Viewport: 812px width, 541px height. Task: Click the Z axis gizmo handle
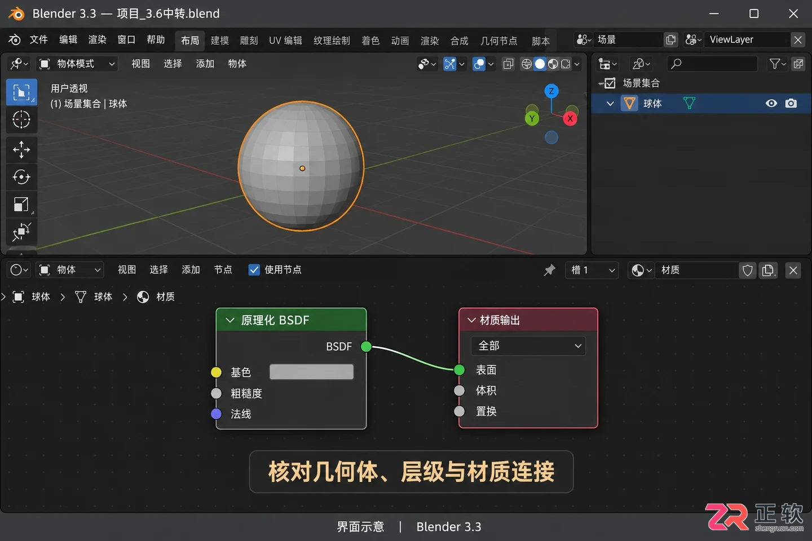coord(551,91)
